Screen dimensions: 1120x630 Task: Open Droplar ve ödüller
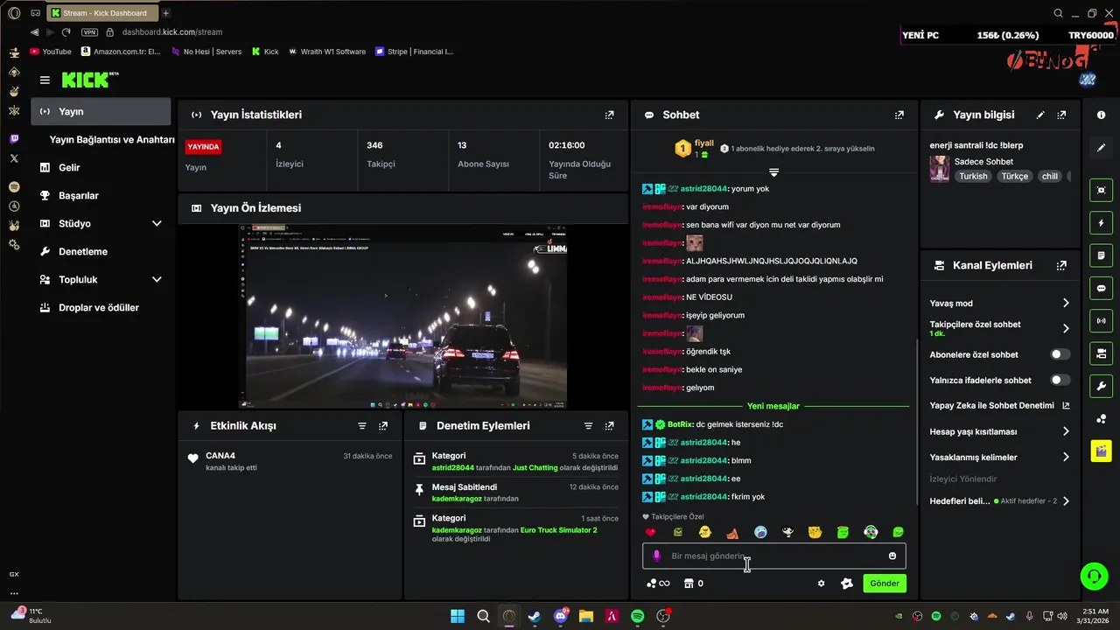point(101,307)
